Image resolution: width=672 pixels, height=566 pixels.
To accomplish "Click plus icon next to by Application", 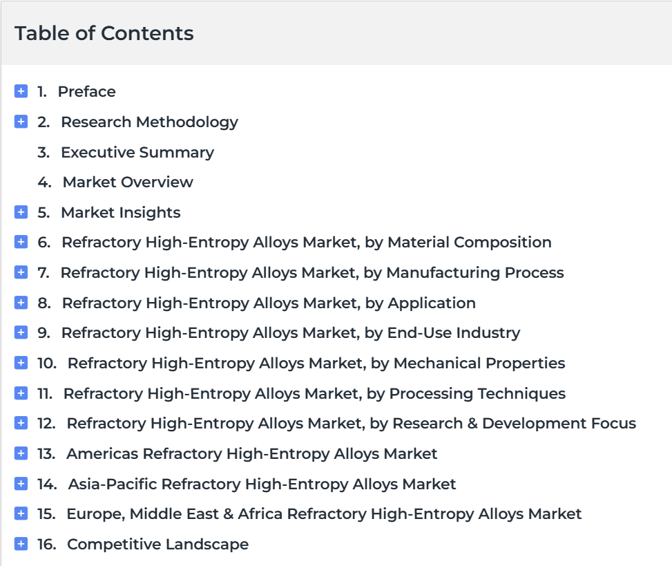I will click(x=21, y=303).
